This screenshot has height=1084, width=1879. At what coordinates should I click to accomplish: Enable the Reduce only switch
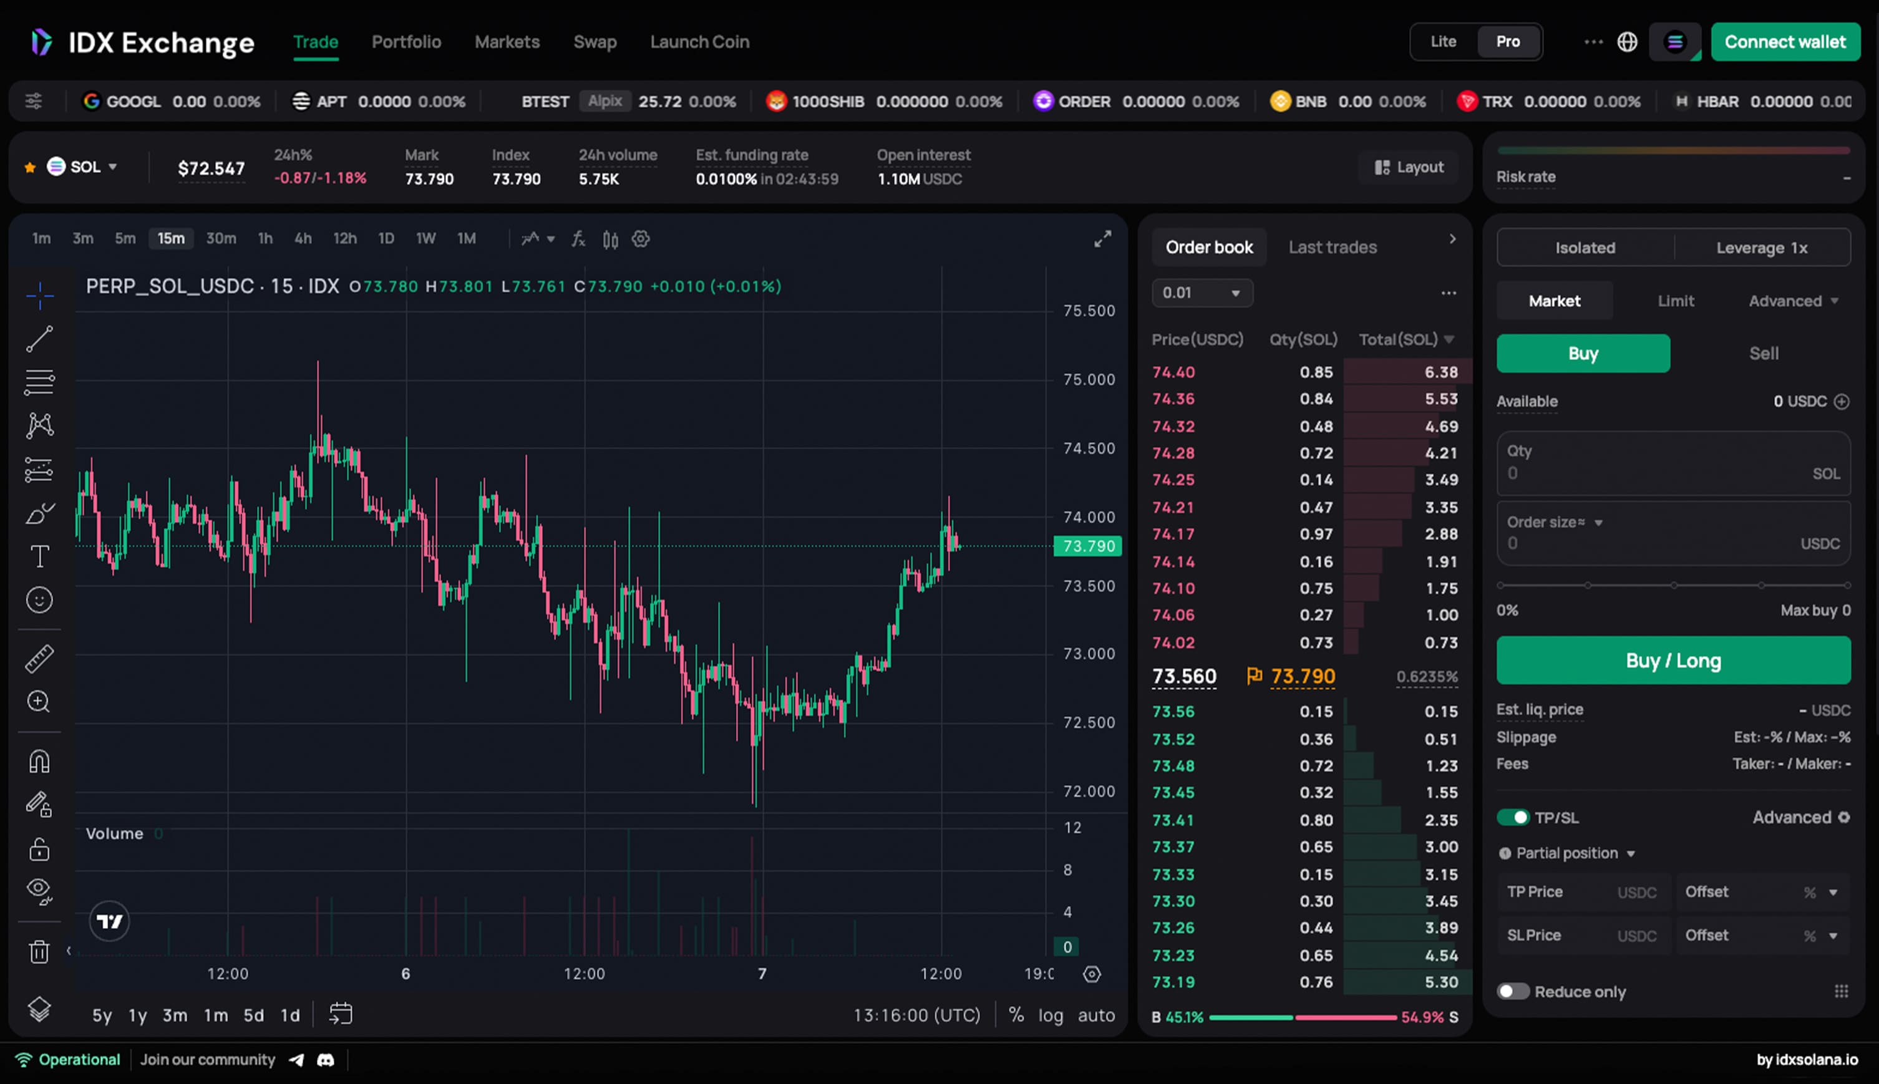(x=1513, y=992)
